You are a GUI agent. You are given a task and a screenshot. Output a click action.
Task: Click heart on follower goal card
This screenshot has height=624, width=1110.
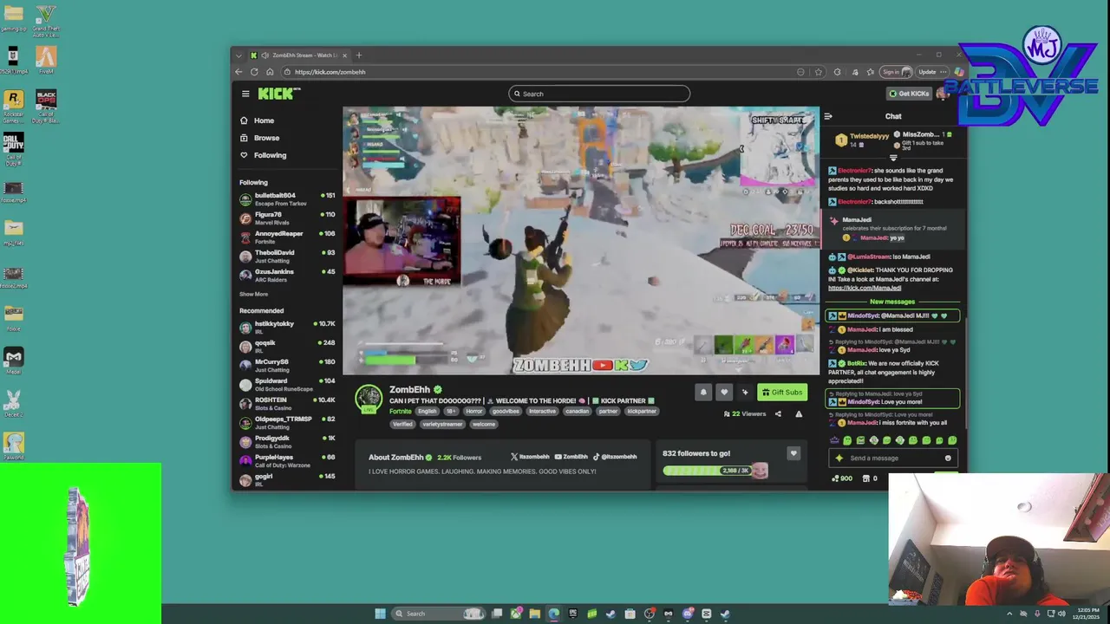(x=793, y=453)
